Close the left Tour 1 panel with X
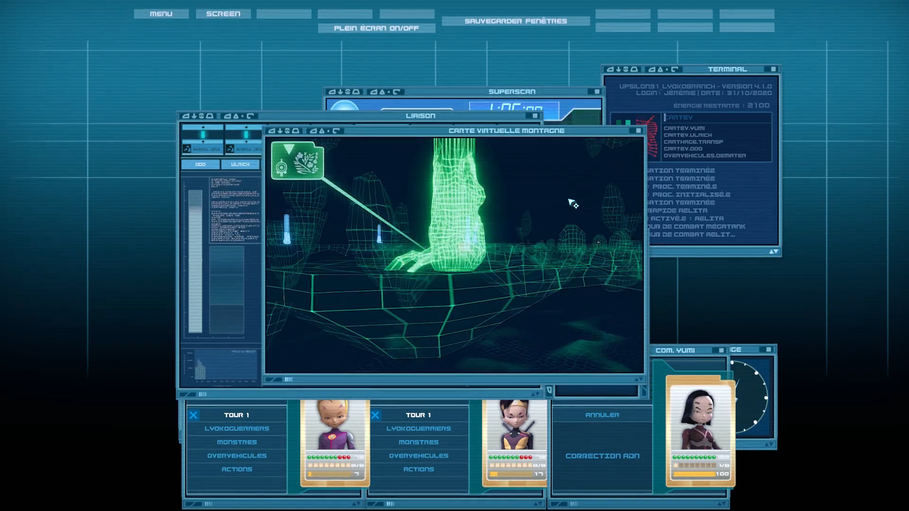Screen dimensions: 909x511 (x=193, y=415)
